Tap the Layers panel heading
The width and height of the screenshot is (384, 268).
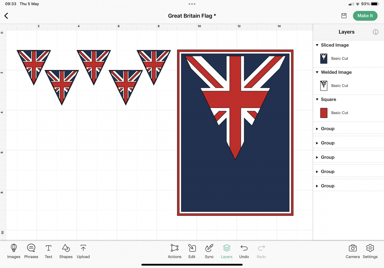(x=346, y=32)
